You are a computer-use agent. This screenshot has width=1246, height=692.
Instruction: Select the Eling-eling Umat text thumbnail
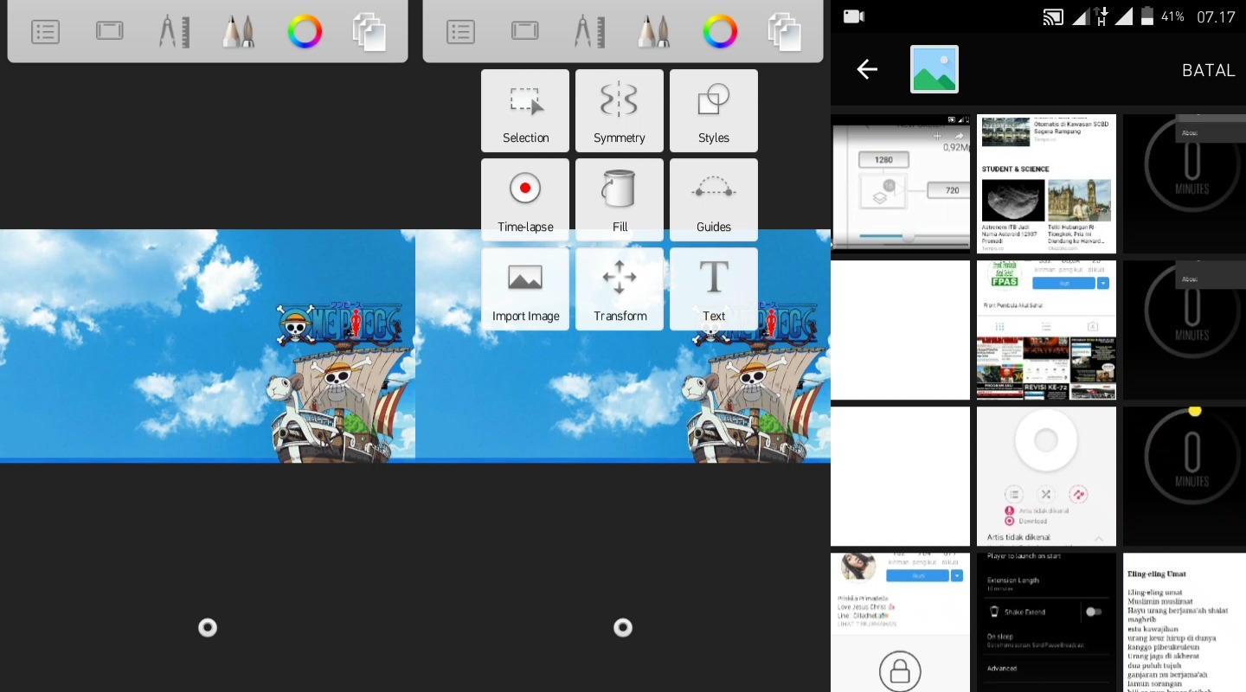point(1185,622)
